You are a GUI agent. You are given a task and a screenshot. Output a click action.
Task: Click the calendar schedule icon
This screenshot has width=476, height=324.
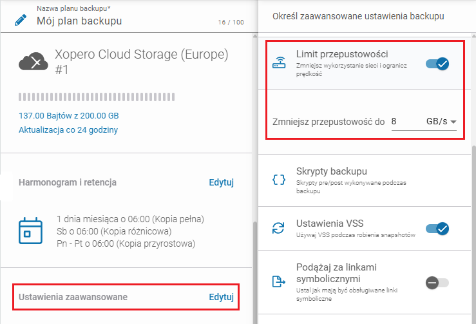point(30,230)
